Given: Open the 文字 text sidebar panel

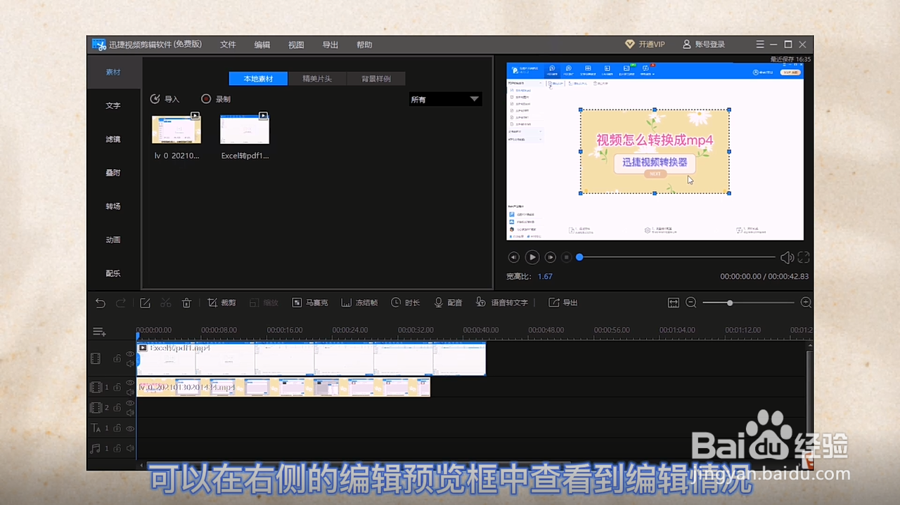Looking at the screenshot, I should [x=113, y=105].
